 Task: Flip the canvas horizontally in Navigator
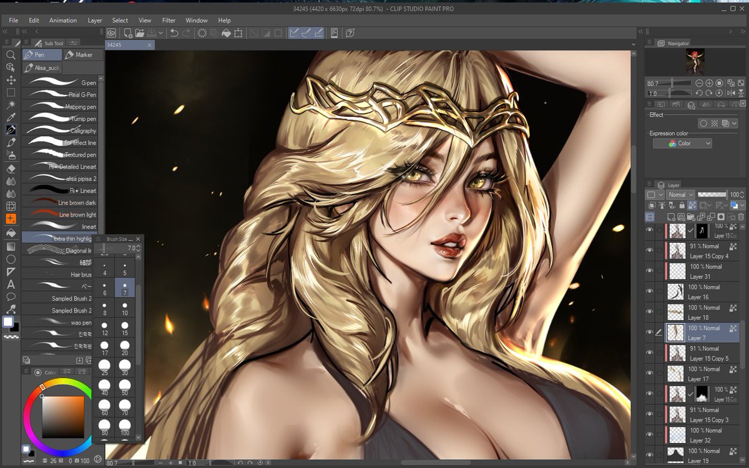tap(732, 93)
